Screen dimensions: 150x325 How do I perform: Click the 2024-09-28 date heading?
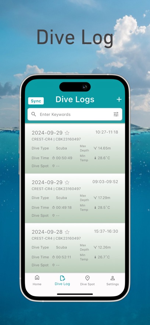pyautogui.click(x=47, y=232)
